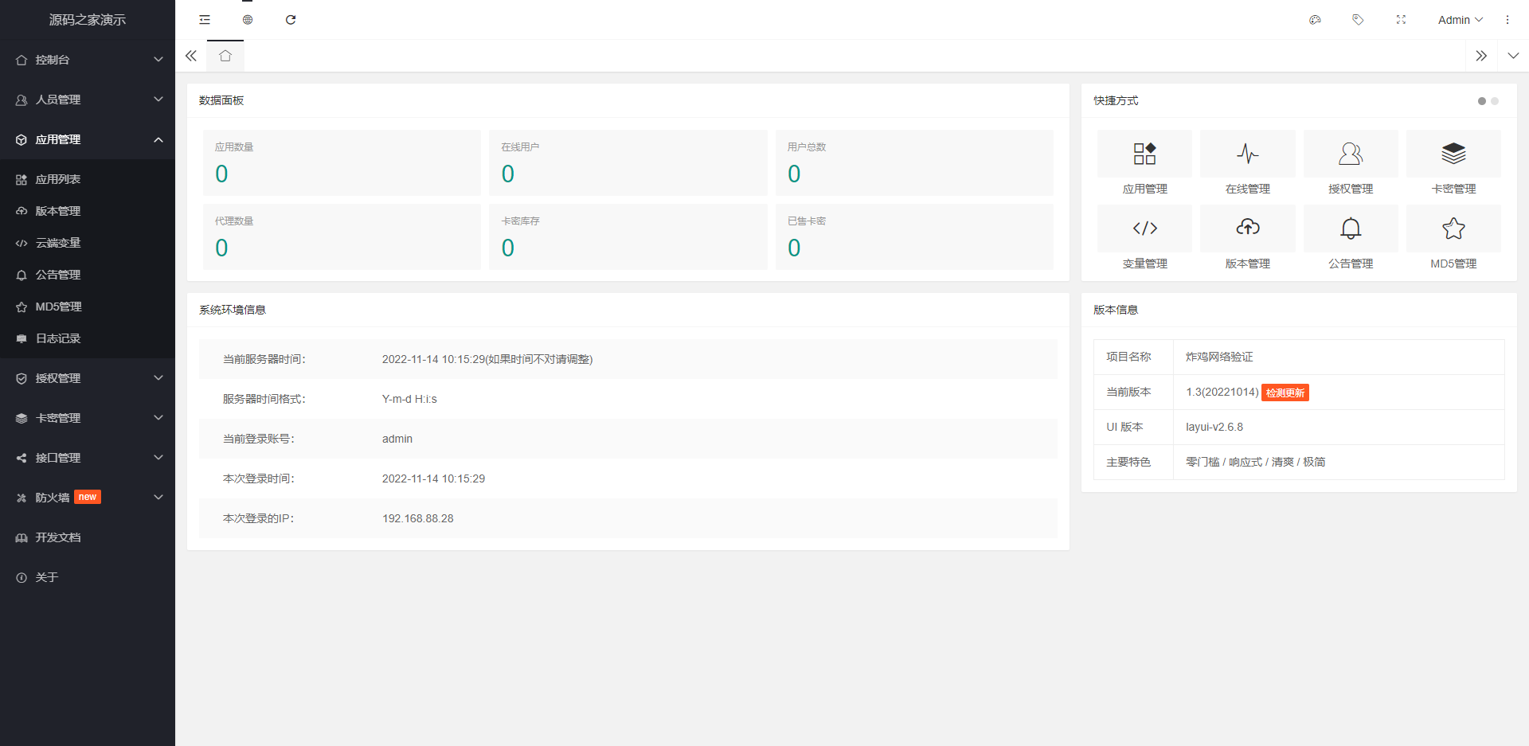The width and height of the screenshot is (1529, 746).
Task: Toggle sidebar collapse menu icon
Action: [x=205, y=20]
